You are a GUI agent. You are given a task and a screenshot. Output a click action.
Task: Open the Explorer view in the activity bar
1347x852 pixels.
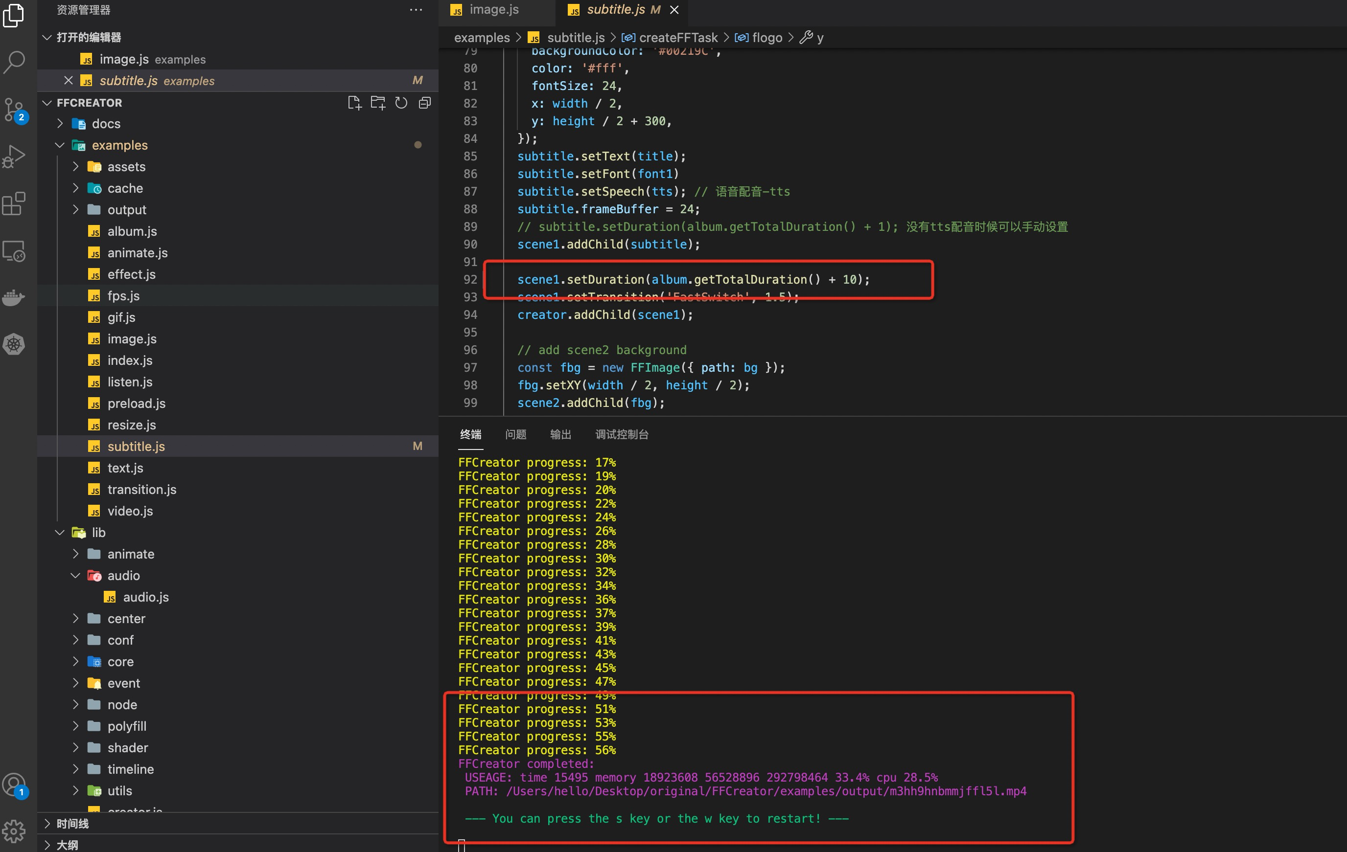click(14, 15)
